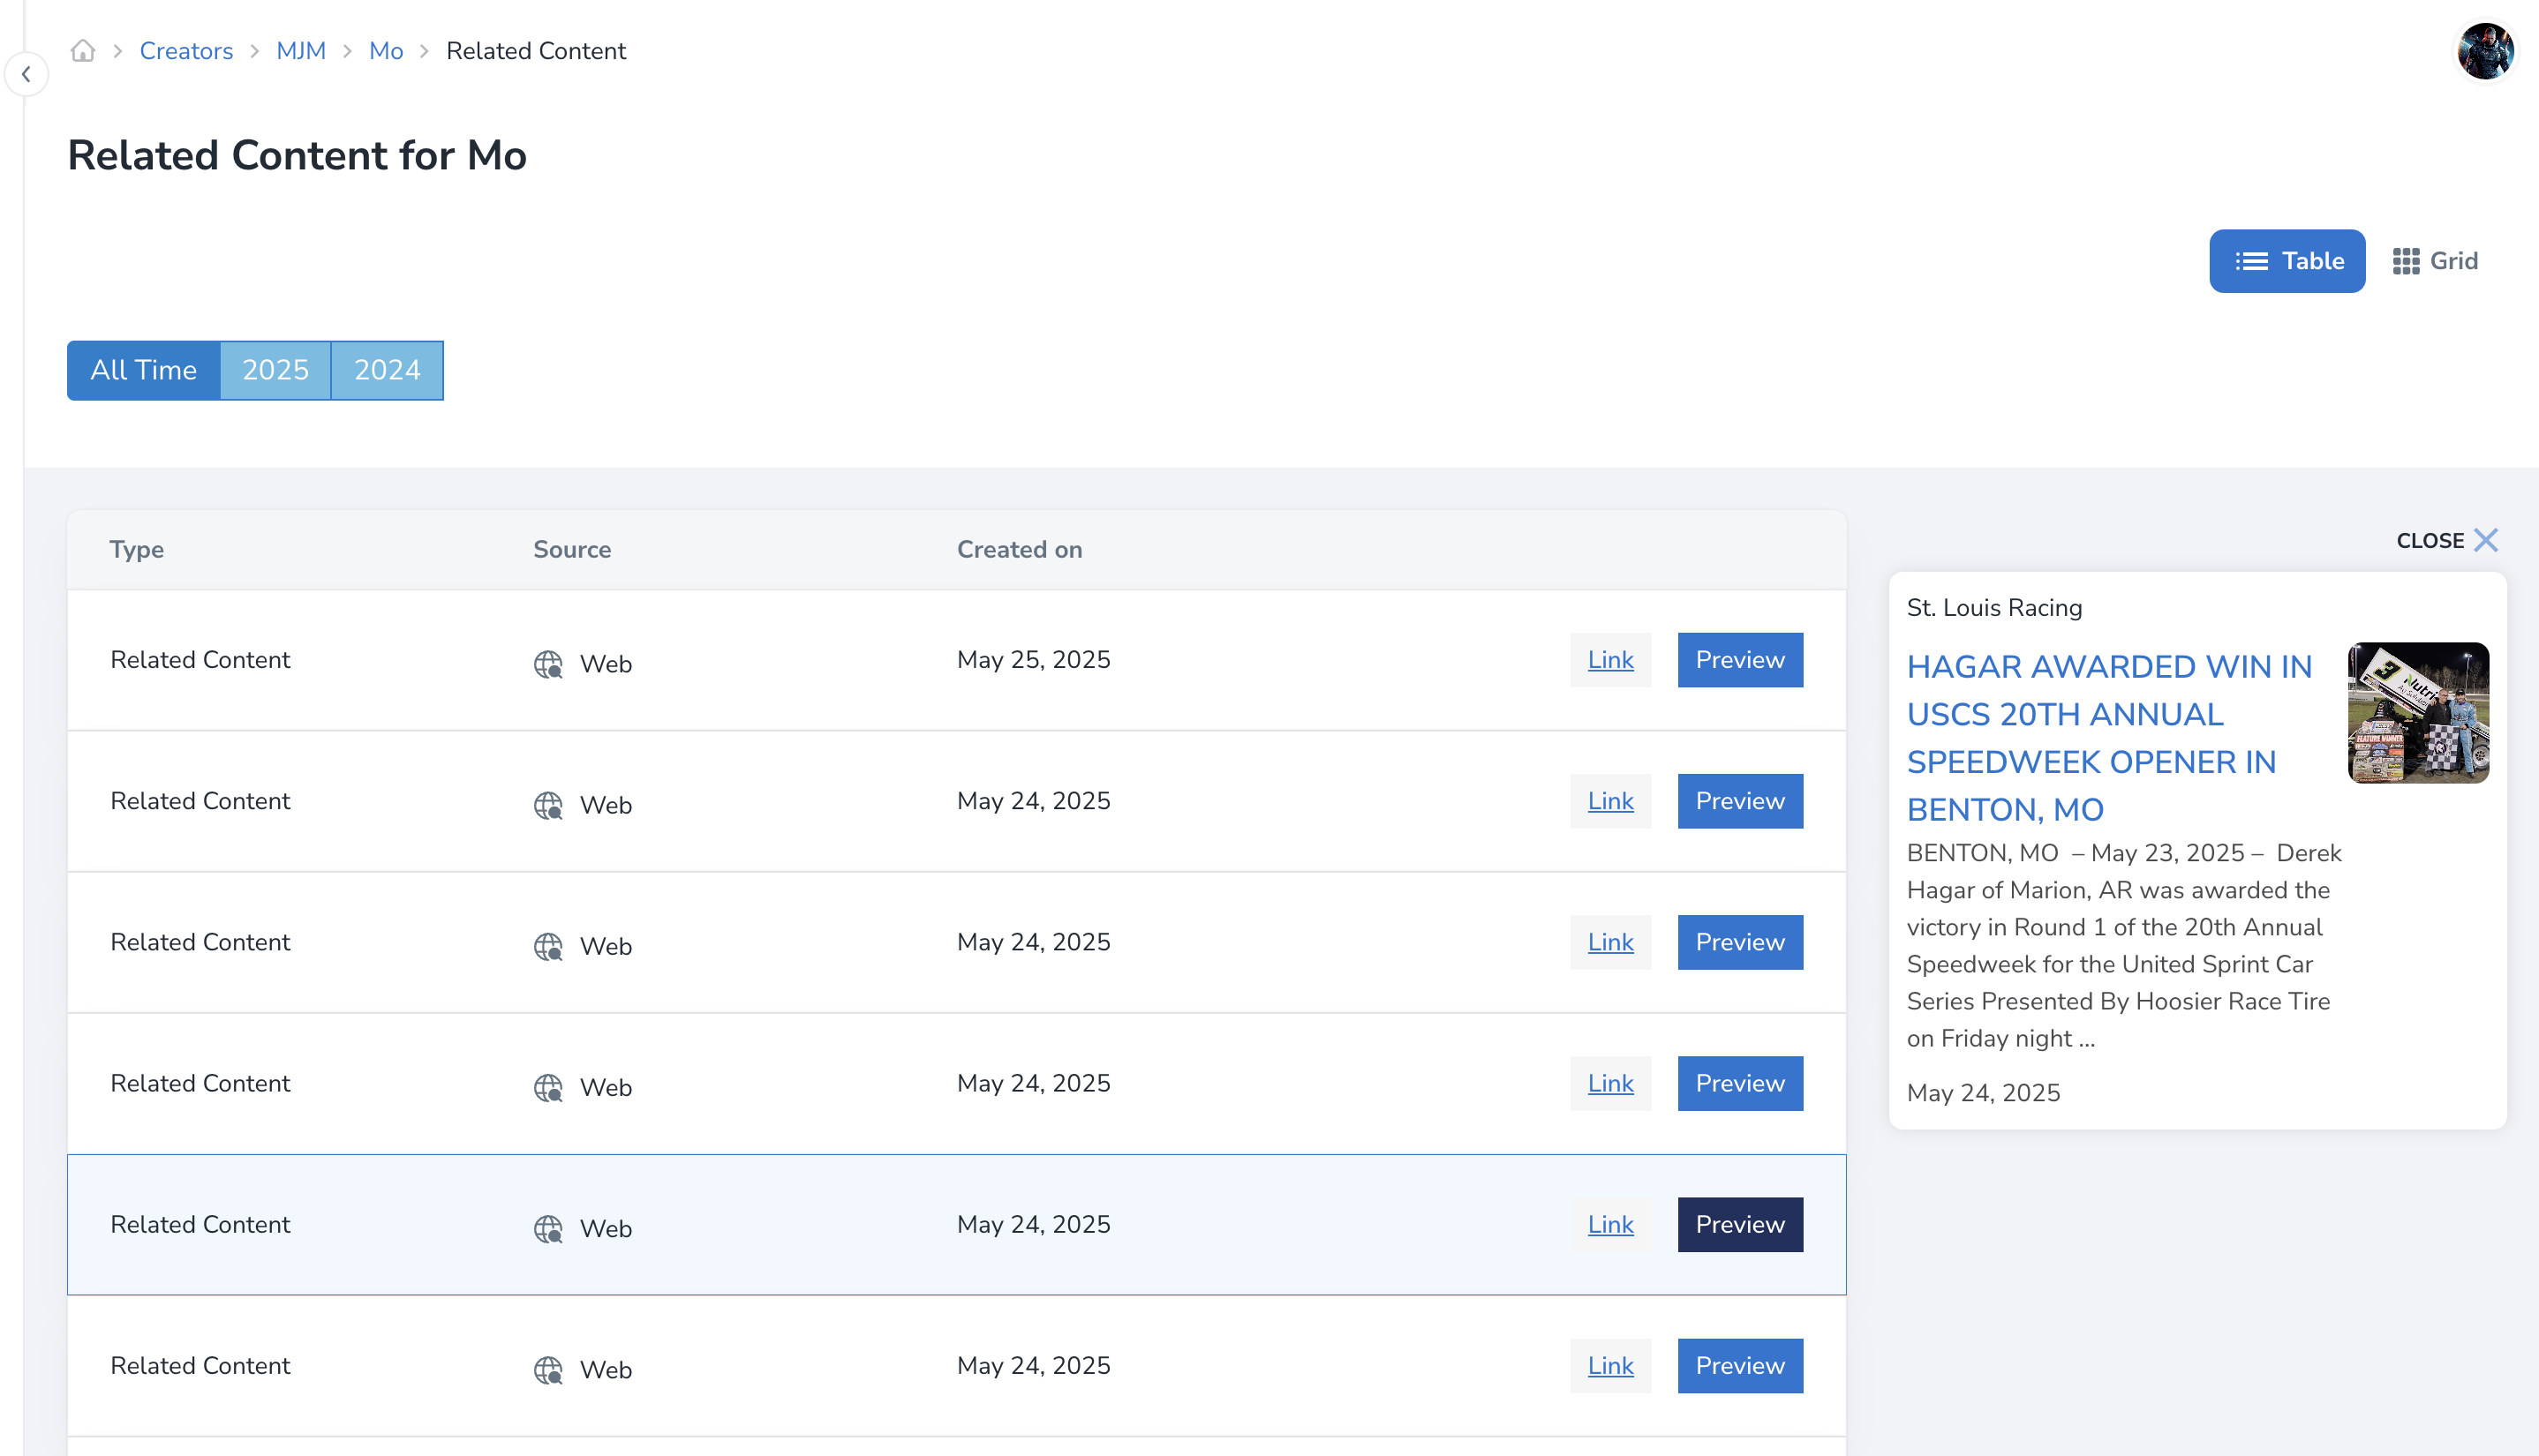Screen dimensions: 2539x1456
Task: Click the St. Louis Racing source label
Action: point(1993,607)
